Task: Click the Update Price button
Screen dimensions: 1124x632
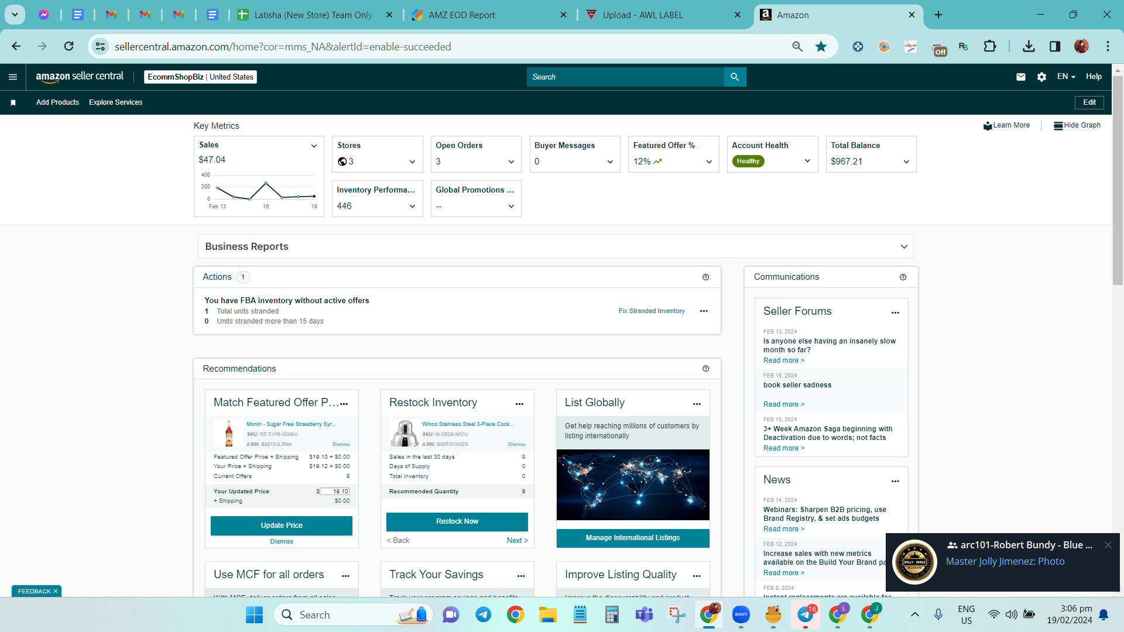Action: (x=282, y=525)
